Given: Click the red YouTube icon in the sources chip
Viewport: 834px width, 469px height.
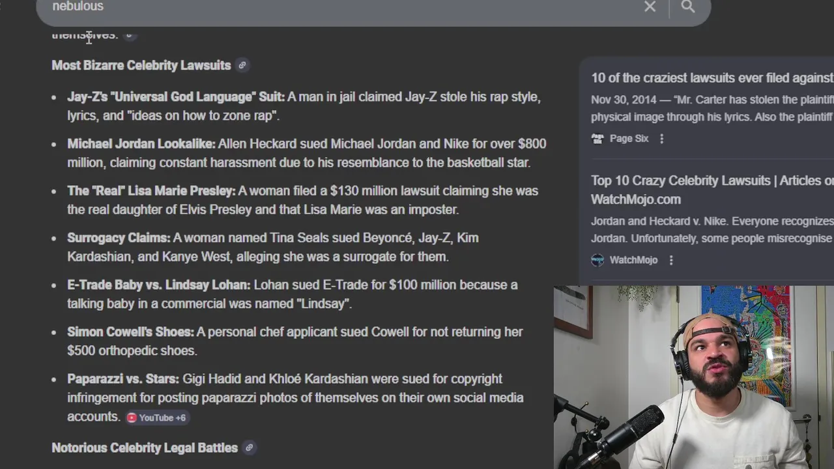Looking at the screenshot, I should click(x=132, y=418).
